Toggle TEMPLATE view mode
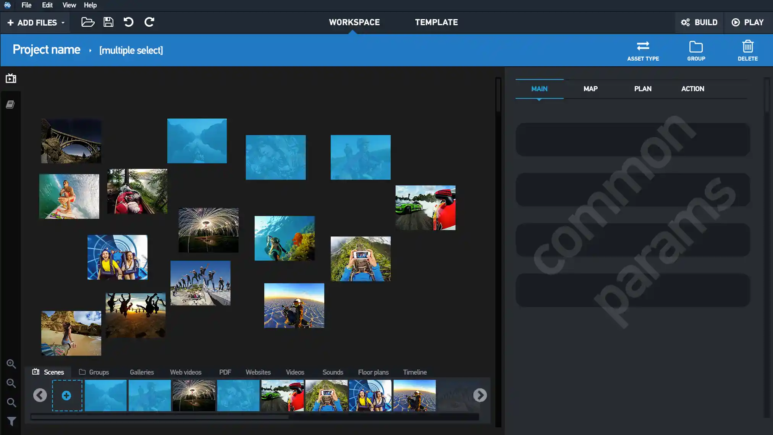This screenshot has width=773, height=435. 436,22
